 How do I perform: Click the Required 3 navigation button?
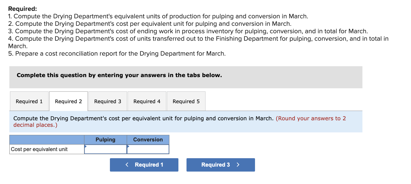pyautogui.click(x=220, y=165)
